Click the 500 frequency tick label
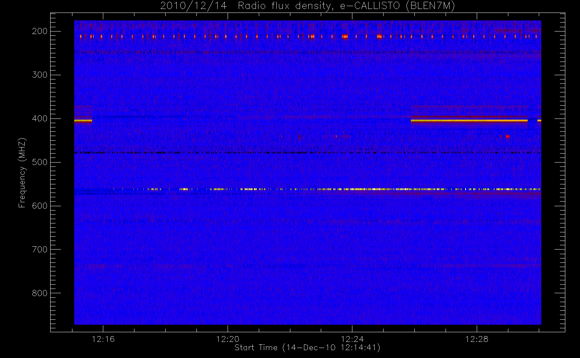The image size is (580, 358). pyautogui.click(x=39, y=162)
